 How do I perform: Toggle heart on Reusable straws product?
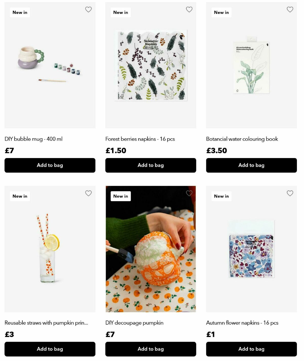click(x=88, y=193)
